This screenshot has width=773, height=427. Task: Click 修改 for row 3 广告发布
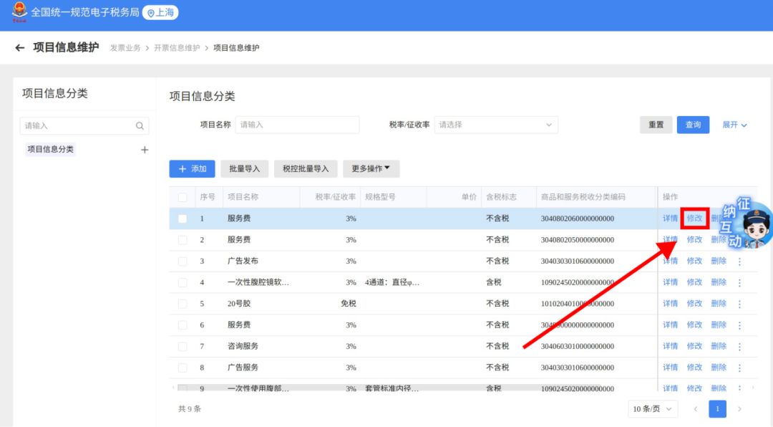[694, 261]
